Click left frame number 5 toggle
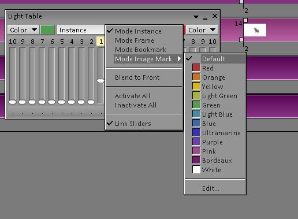Viewport: 298px width, 219px height. pyautogui.click(x=62, y=42)
